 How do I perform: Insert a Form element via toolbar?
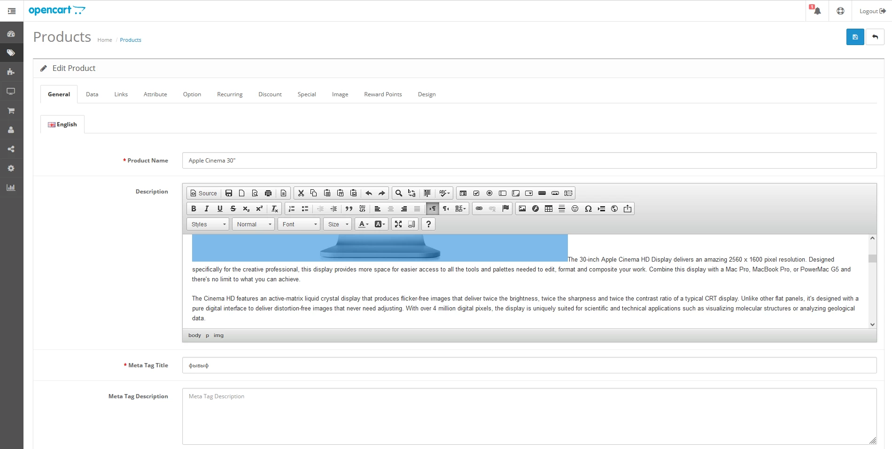tap(463, 193)
